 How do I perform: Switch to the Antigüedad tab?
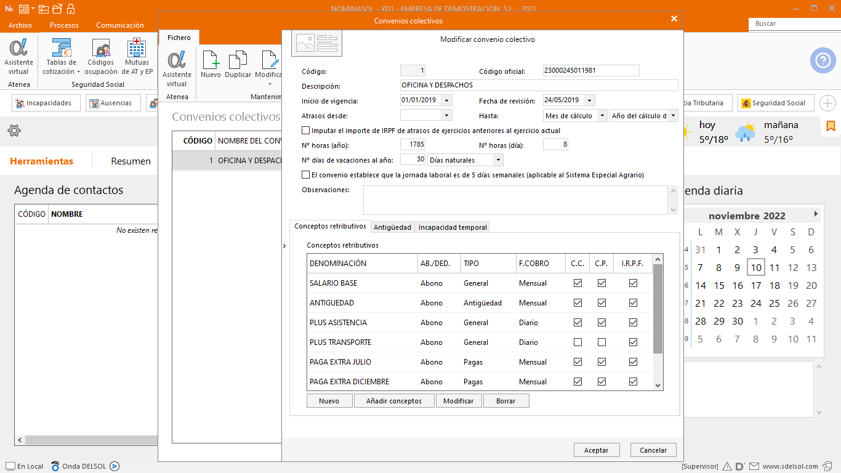click(x=392, y=227)
